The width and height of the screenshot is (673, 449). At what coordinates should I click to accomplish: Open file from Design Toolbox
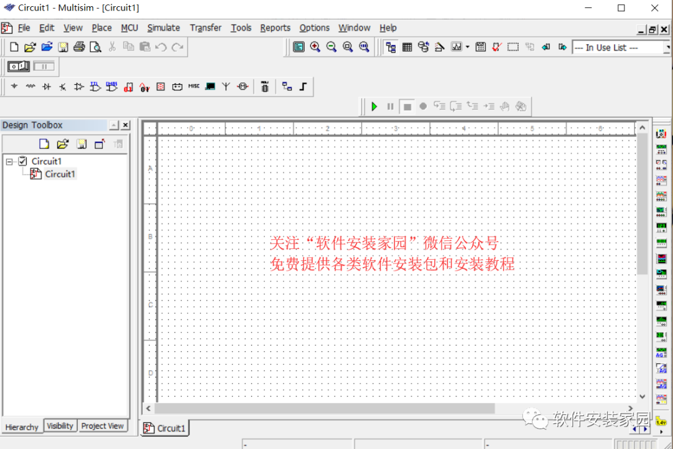coord(62,144)
